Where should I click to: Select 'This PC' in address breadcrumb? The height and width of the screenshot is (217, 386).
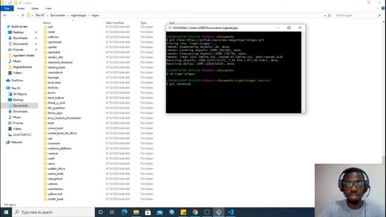pyautogui.click(x=40, y=15)
